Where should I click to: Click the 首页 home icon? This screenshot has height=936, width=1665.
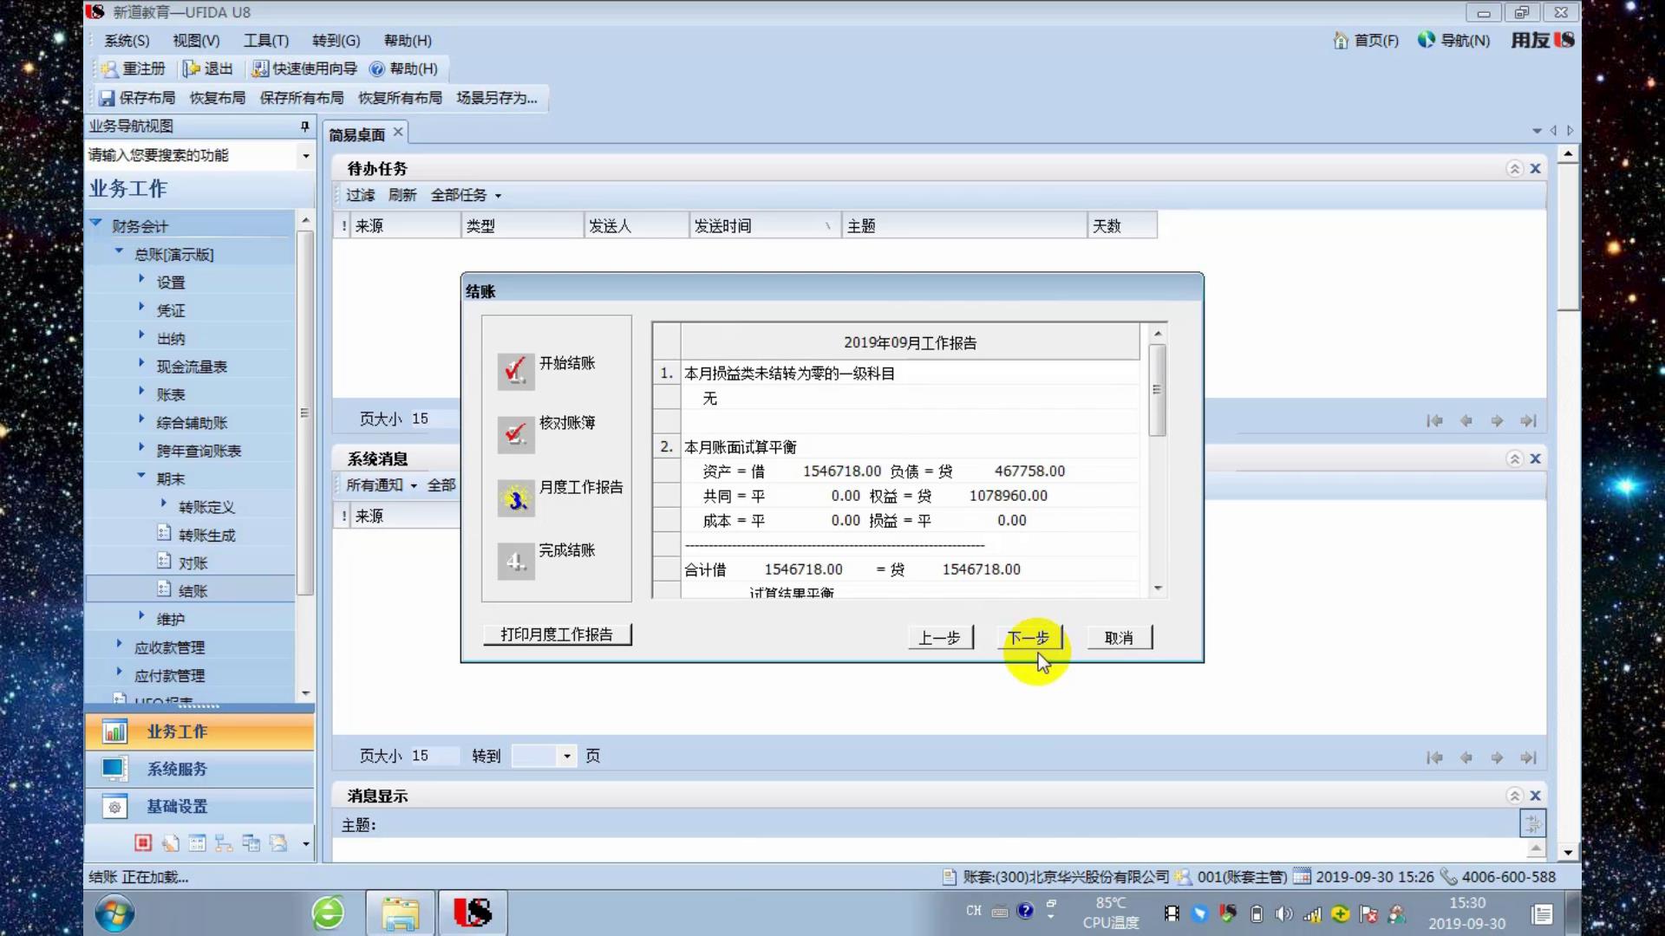(x=1341, y=41)
